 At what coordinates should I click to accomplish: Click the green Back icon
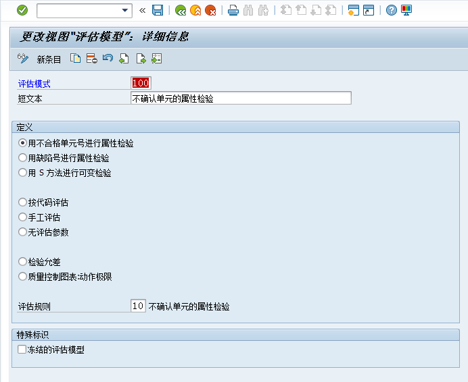click(x=181, y=10)
